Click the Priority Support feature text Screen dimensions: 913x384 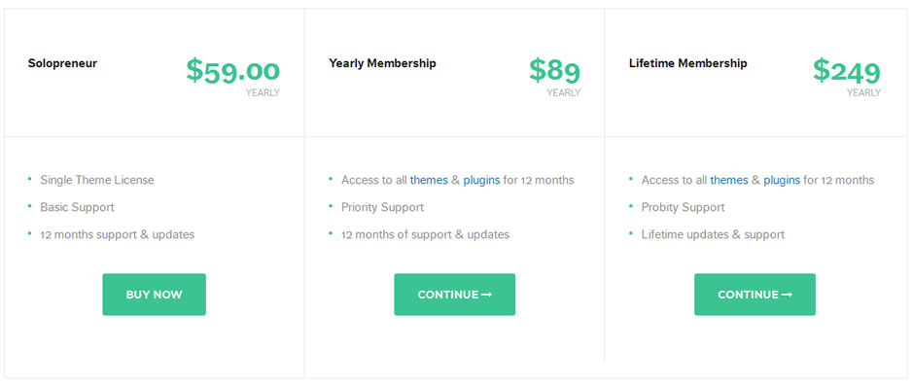point(382,207)
